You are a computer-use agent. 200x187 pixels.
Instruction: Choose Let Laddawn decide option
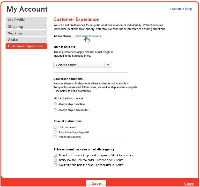(55, 98)
